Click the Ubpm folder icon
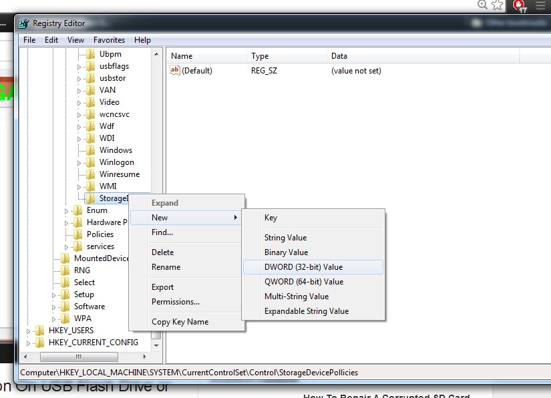551x398 pixels. coord(91,54)
